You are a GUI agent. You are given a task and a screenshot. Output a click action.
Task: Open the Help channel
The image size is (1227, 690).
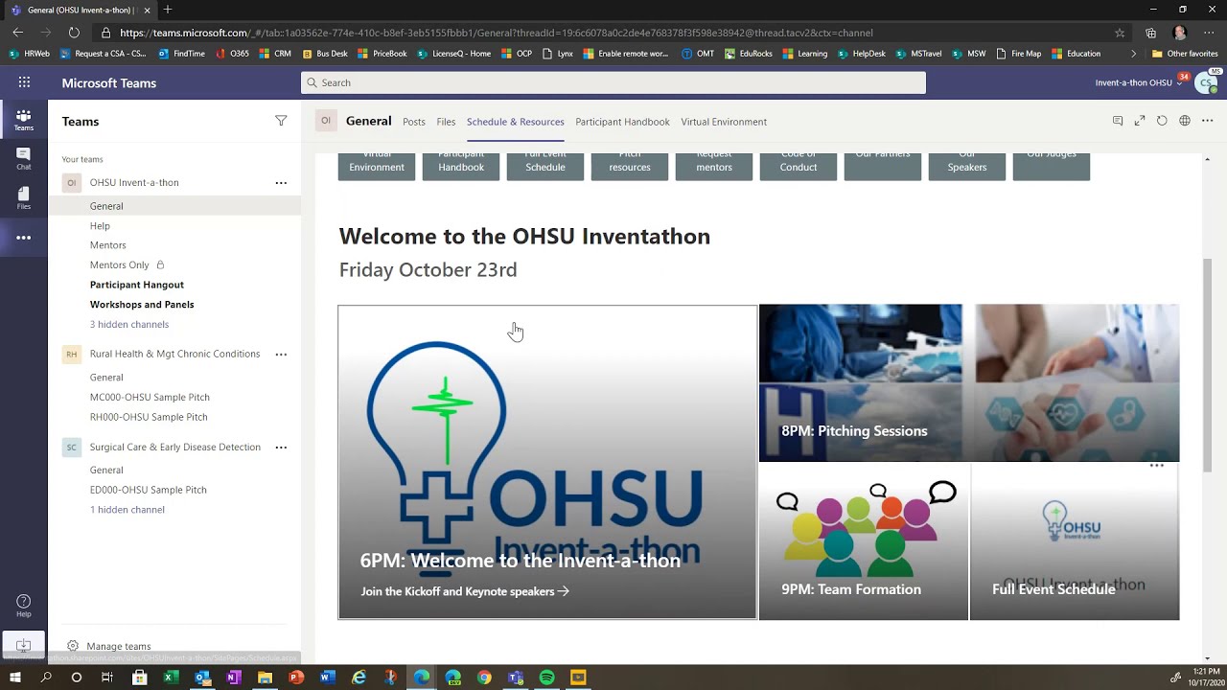(x=100, y=226)
